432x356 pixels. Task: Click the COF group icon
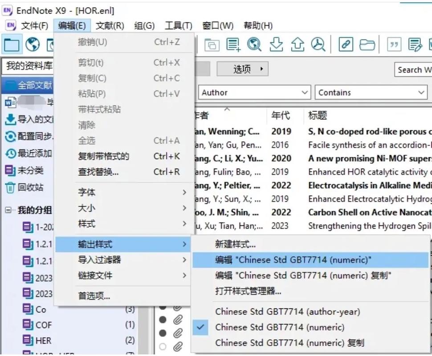click(x=28, y=325)
